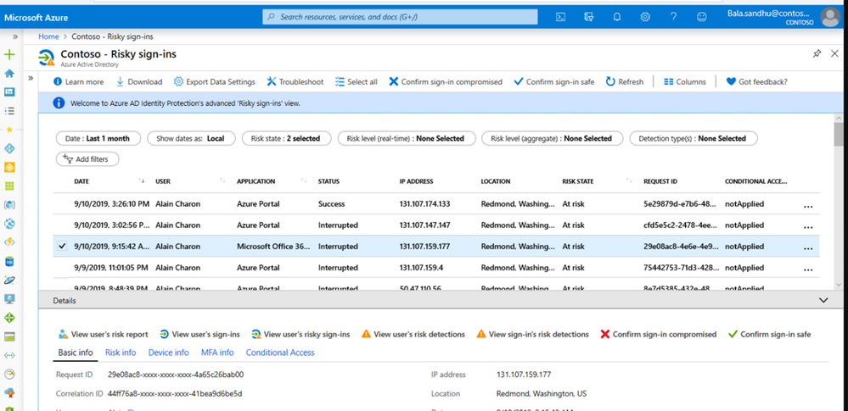Viewport: 848px width, 411px height.
Task: Open Dashboard icon in left sidebar
Action: tap(9, 92)
